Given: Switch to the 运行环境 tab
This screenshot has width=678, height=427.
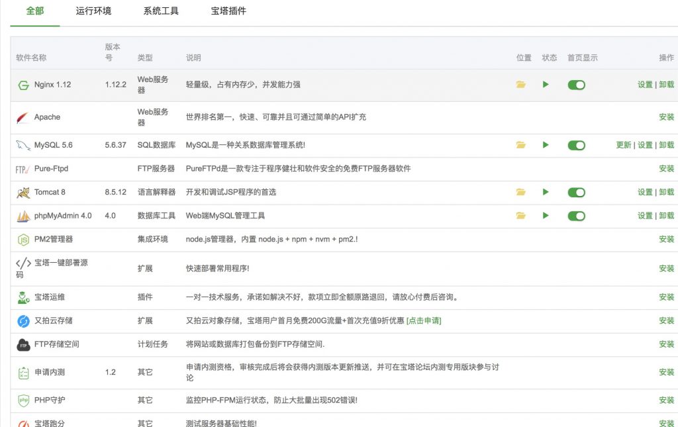Looking at the screenshot, I should click(x=93, y=11).
